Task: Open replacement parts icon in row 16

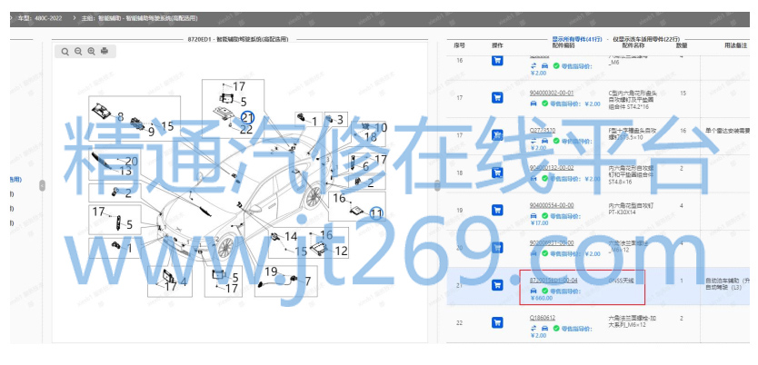Action: coord(534,65)
